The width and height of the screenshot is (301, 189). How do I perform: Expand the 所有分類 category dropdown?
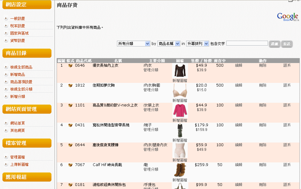coord(133,44)
